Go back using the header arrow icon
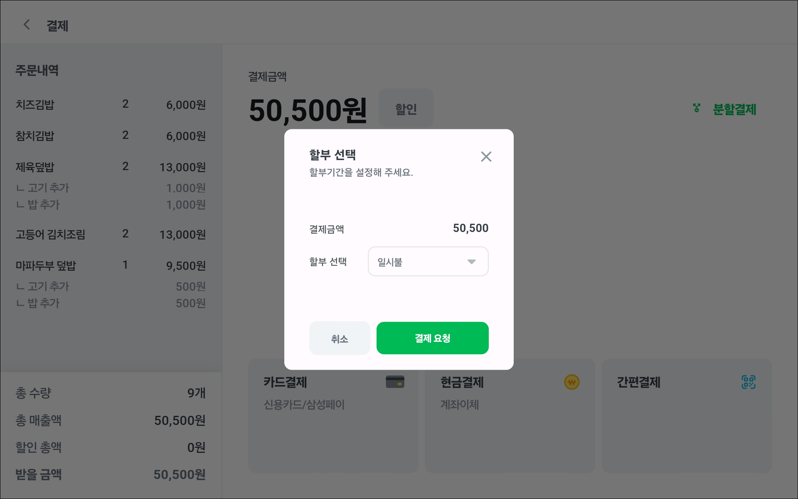 pyautogui.click(x=27, y=25)
